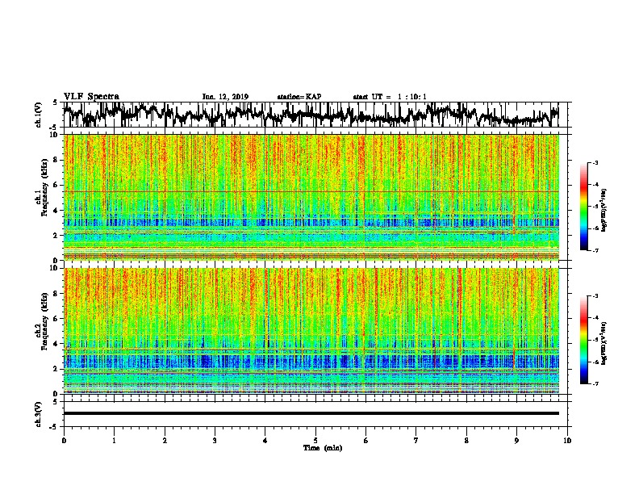Click the "-3" tick on ch.1 color bar

(x=595, y=162)
